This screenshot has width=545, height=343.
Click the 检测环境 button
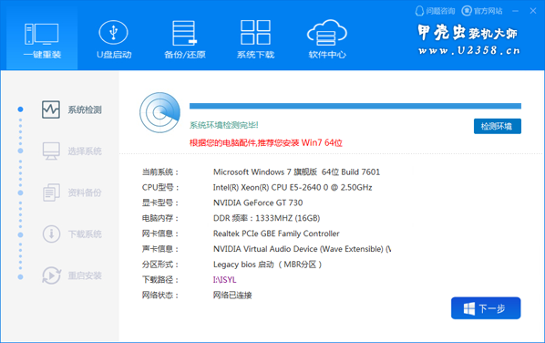[498, 126]
